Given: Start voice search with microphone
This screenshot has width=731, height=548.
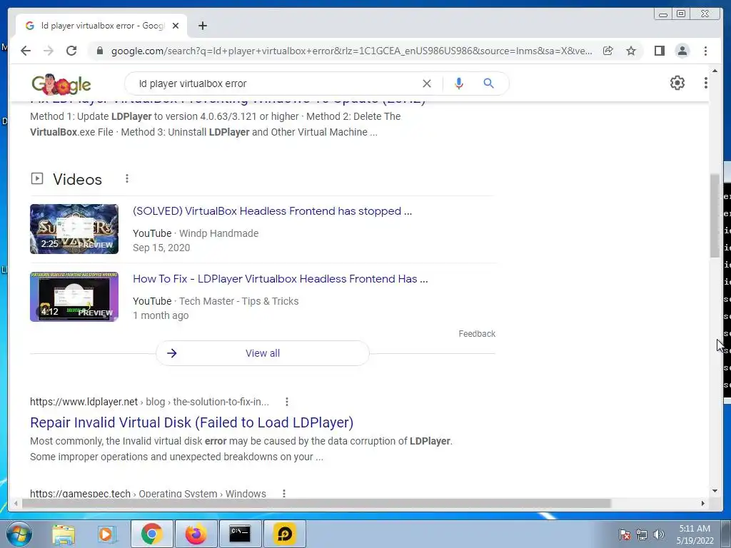Looking at the screenshot, I should pos(459,83).
